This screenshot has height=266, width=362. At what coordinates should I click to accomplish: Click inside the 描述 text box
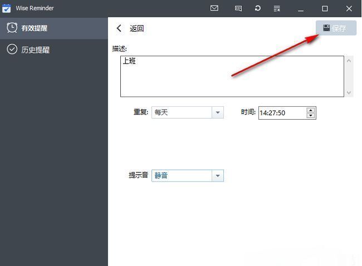(232, 76)
